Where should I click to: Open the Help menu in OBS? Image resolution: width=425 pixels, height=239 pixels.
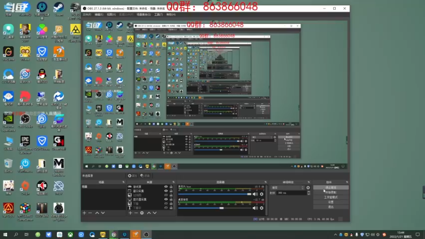tap(171, 15)
